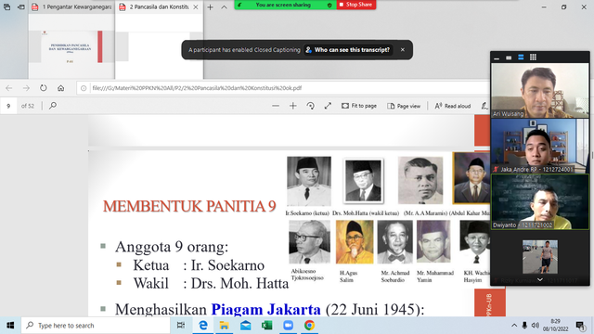Open volume control in system tray
This screenshot has height=334, width=594.
(x=536, y=326)
